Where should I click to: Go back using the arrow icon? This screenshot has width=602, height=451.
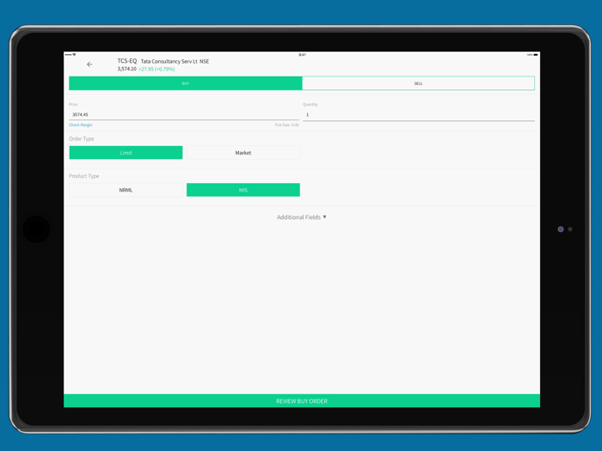89,64
